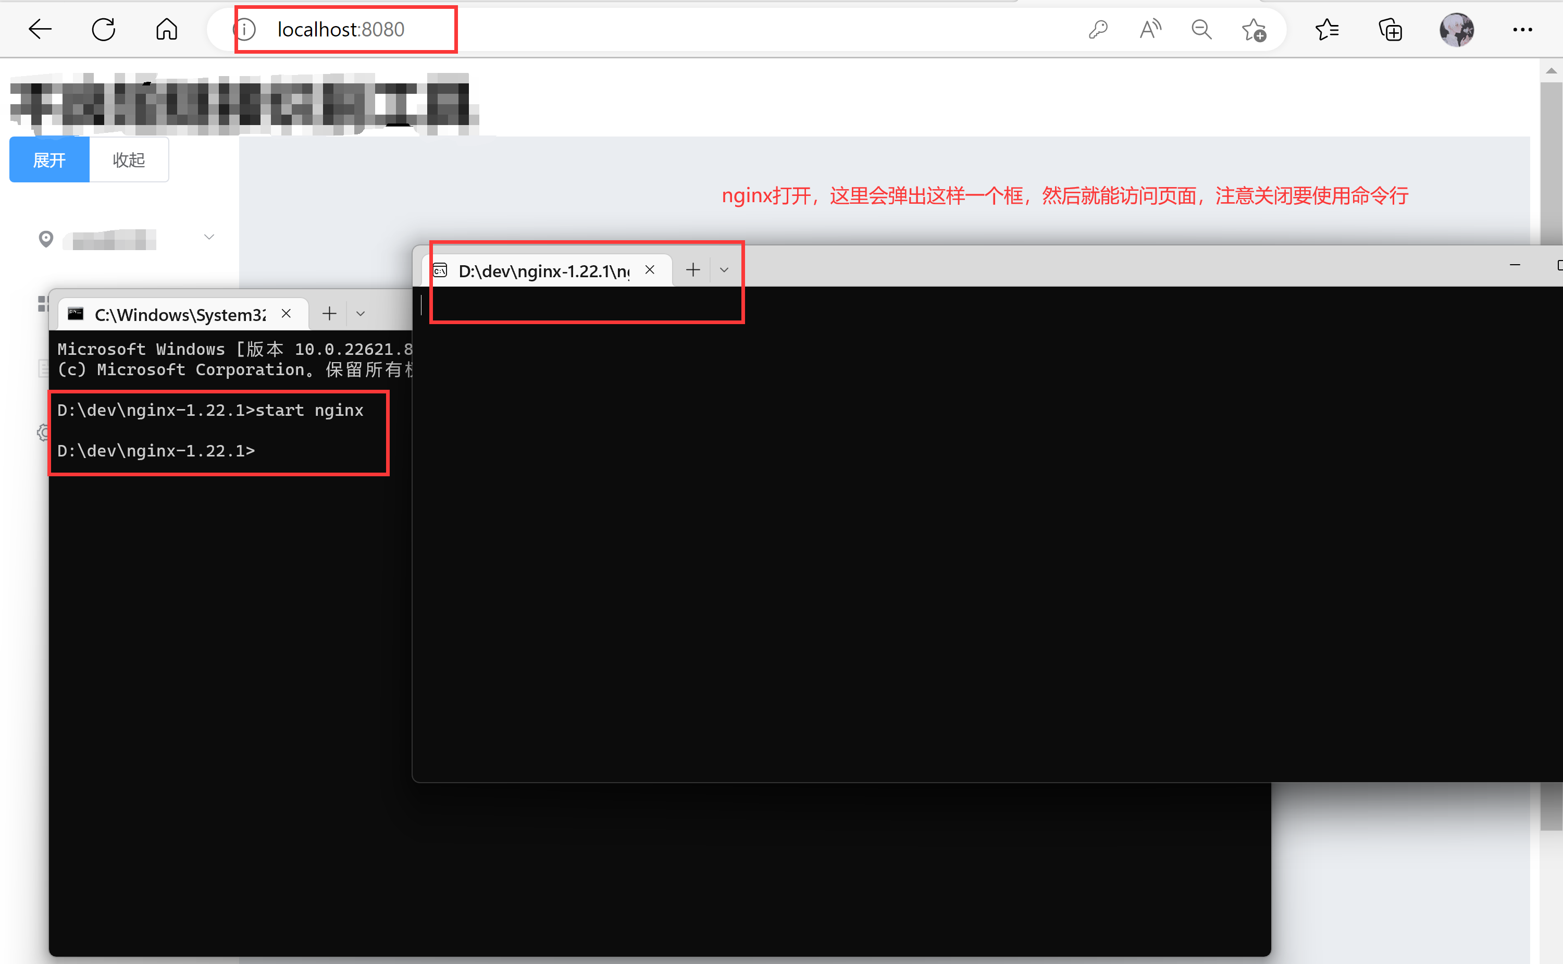
Task: Select the 展开 expand option
Action: [49, 160]
